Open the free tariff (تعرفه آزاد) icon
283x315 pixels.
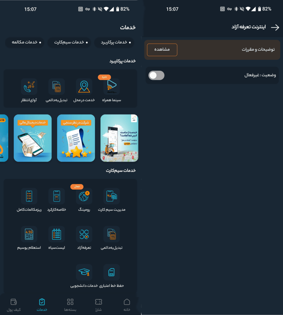(x=84, y=234)
